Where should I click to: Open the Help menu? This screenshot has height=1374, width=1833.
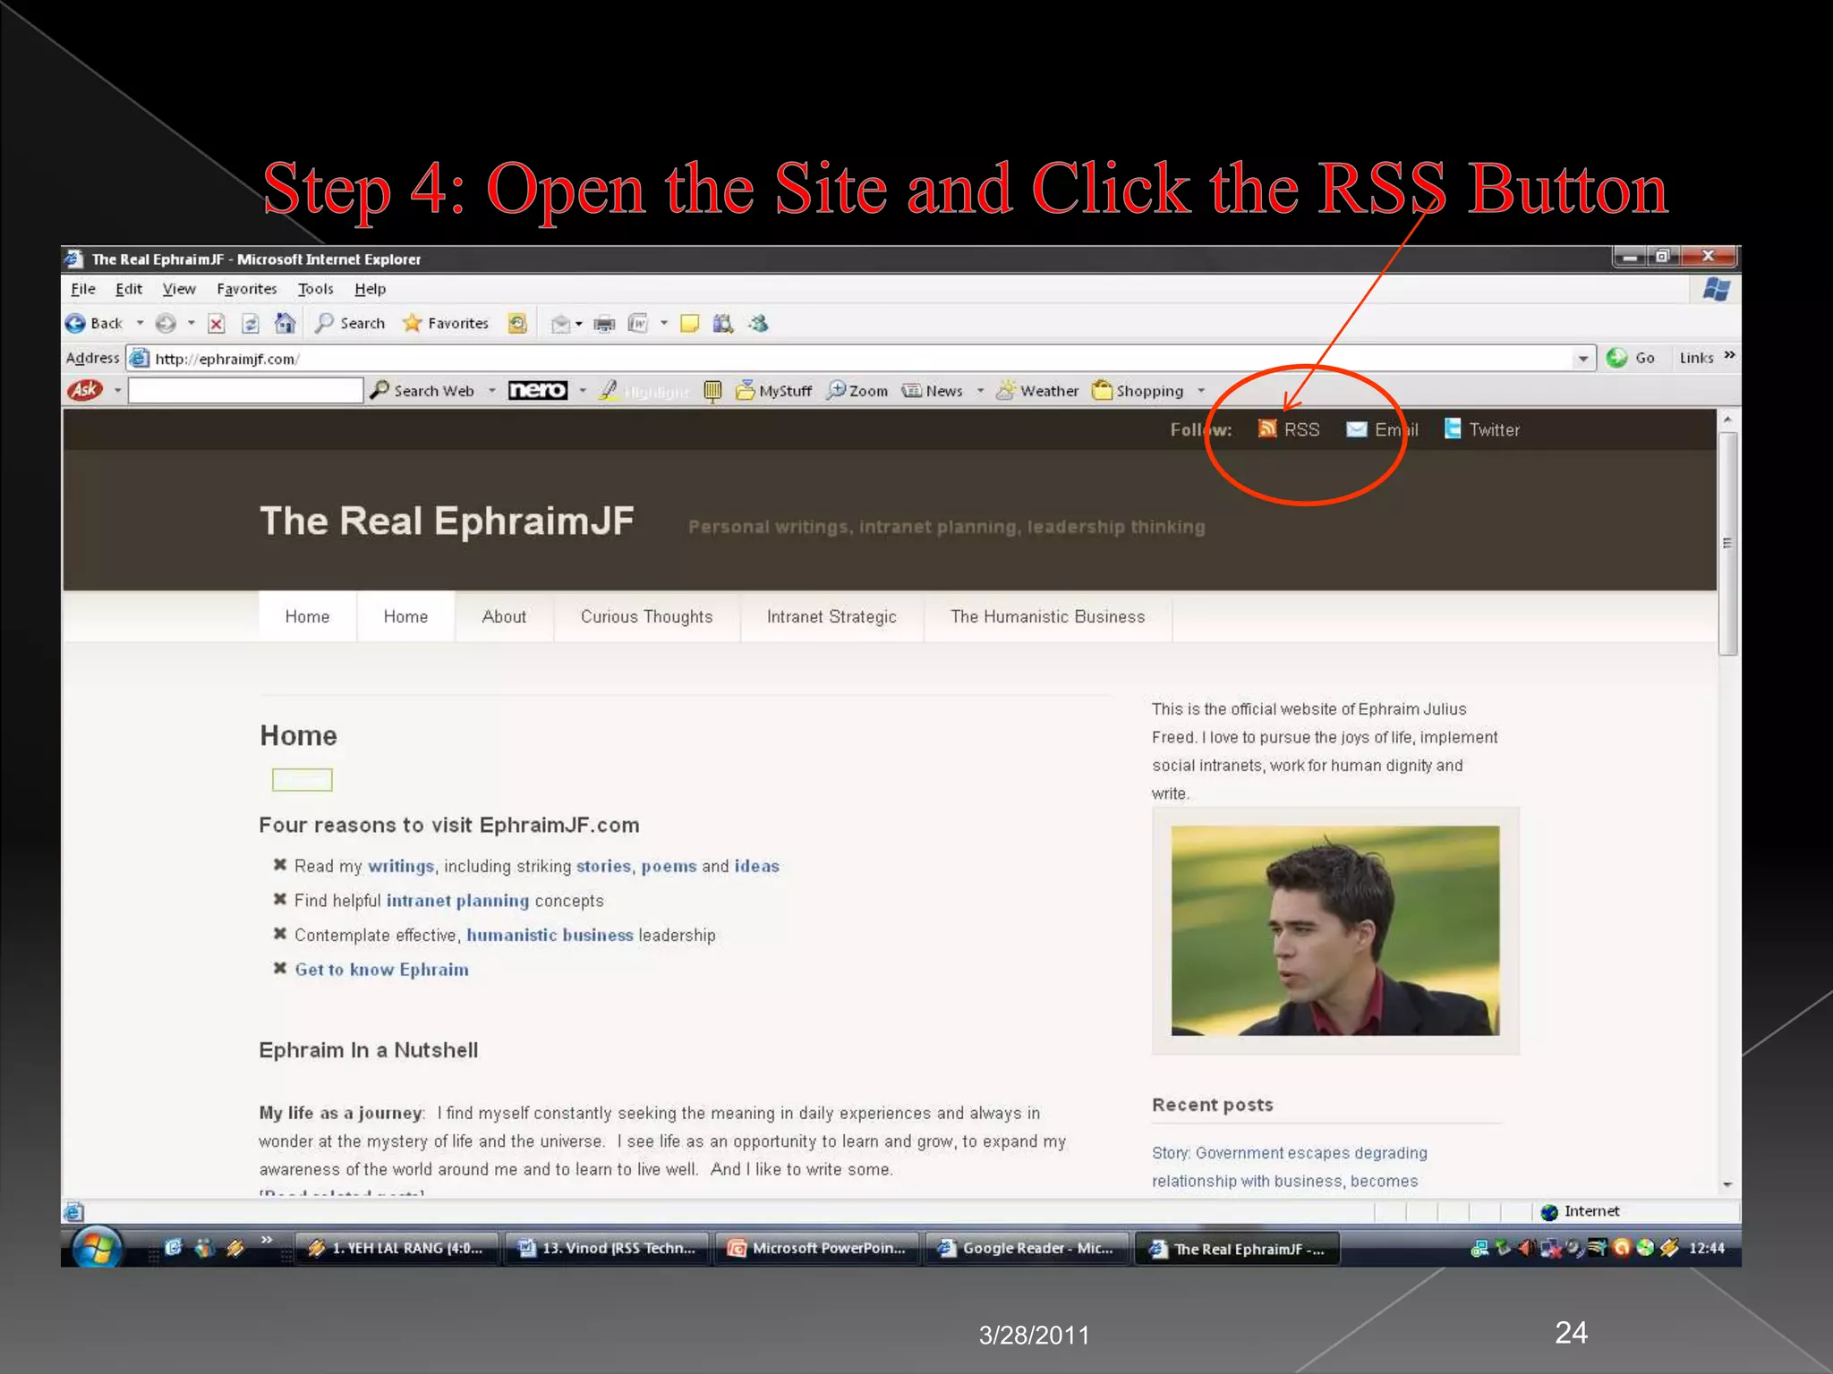pyautogui.click(x=370, y=289)
